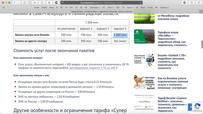This screenshot has height=114, width=203.
Task: Click the по умолчанию column header
Action: pyautogui.click(x=66, y=29)
